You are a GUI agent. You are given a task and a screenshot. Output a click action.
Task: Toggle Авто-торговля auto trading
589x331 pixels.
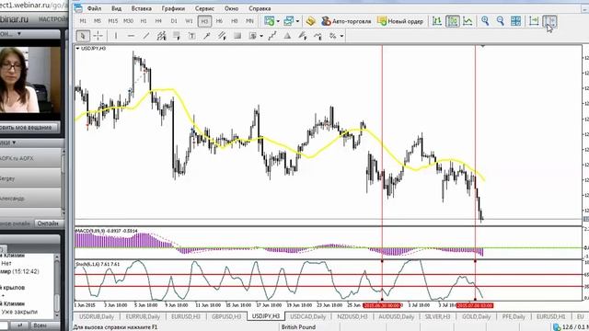point(346,21)
